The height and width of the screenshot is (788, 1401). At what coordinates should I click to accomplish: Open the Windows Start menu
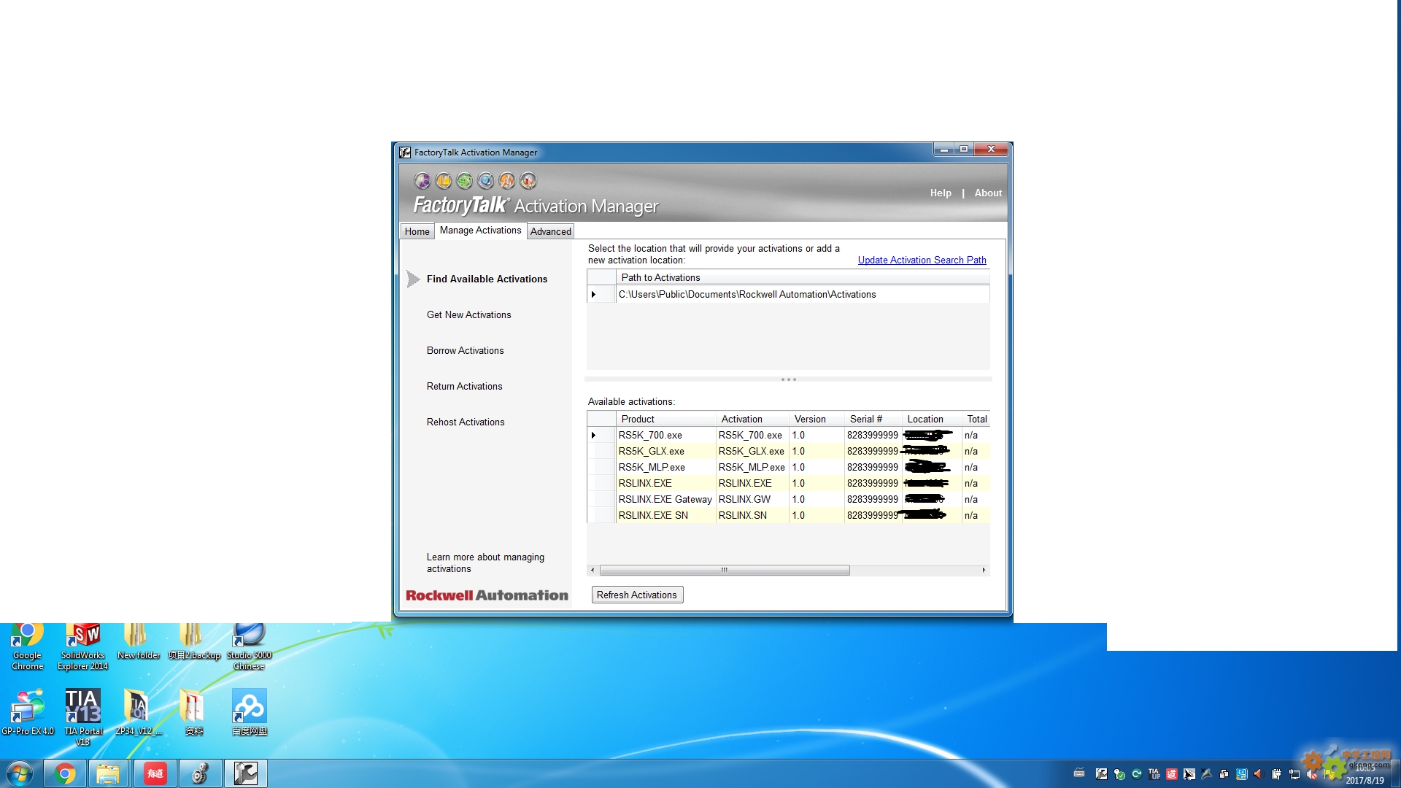coord(20,773)
